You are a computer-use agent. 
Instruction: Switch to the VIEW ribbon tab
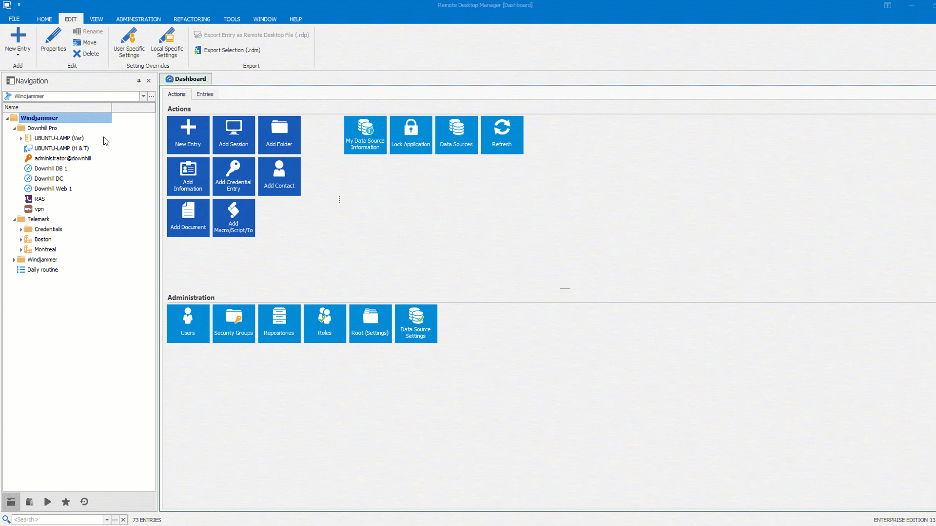96,19
